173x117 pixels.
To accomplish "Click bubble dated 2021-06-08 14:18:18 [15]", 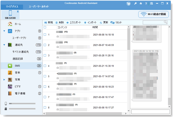I will tap(147, 75).
